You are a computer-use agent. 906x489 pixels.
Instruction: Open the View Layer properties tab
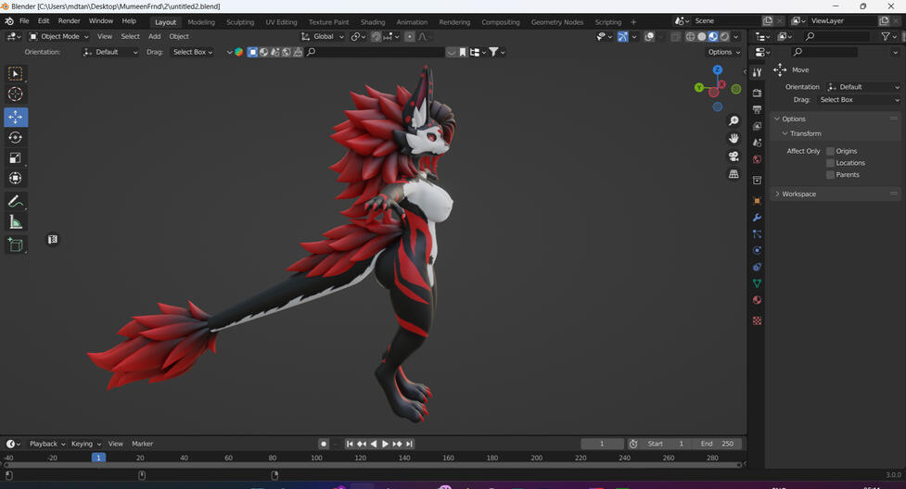(757, 126)
